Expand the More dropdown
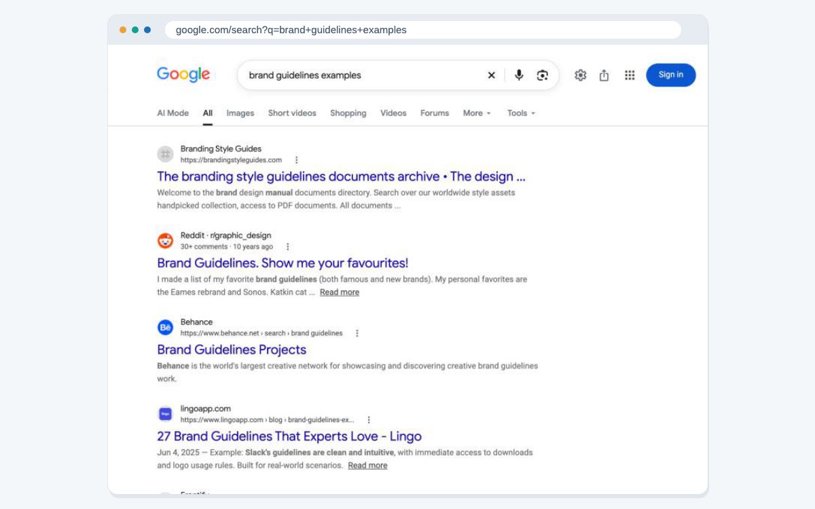815x509 pixels. [x=477, y=113]
